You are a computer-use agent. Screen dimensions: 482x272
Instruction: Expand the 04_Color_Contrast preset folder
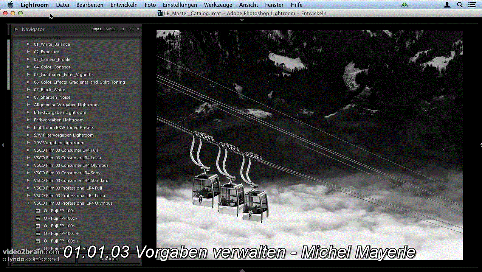[x=28, y=67]
